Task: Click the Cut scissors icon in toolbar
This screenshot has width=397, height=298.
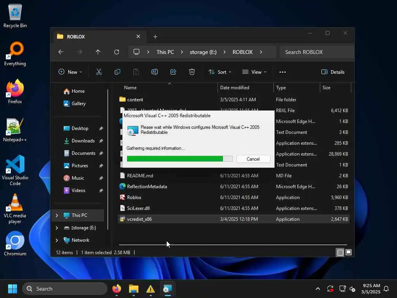Action: pos(99,72)
